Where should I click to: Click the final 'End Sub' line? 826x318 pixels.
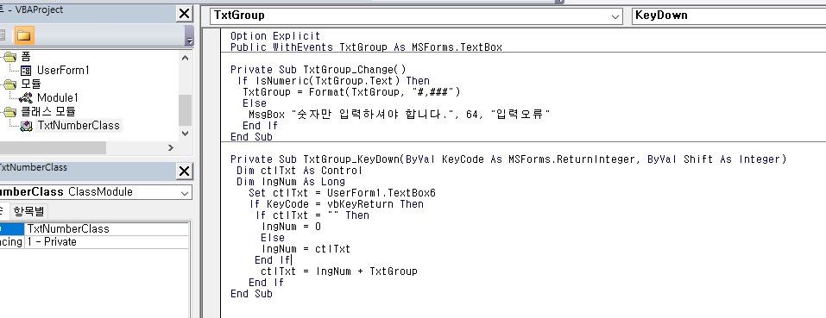(251, 294)
